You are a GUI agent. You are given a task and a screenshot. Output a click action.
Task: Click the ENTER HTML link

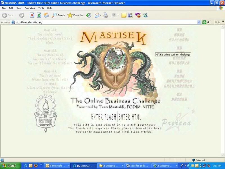pos(130,117)
